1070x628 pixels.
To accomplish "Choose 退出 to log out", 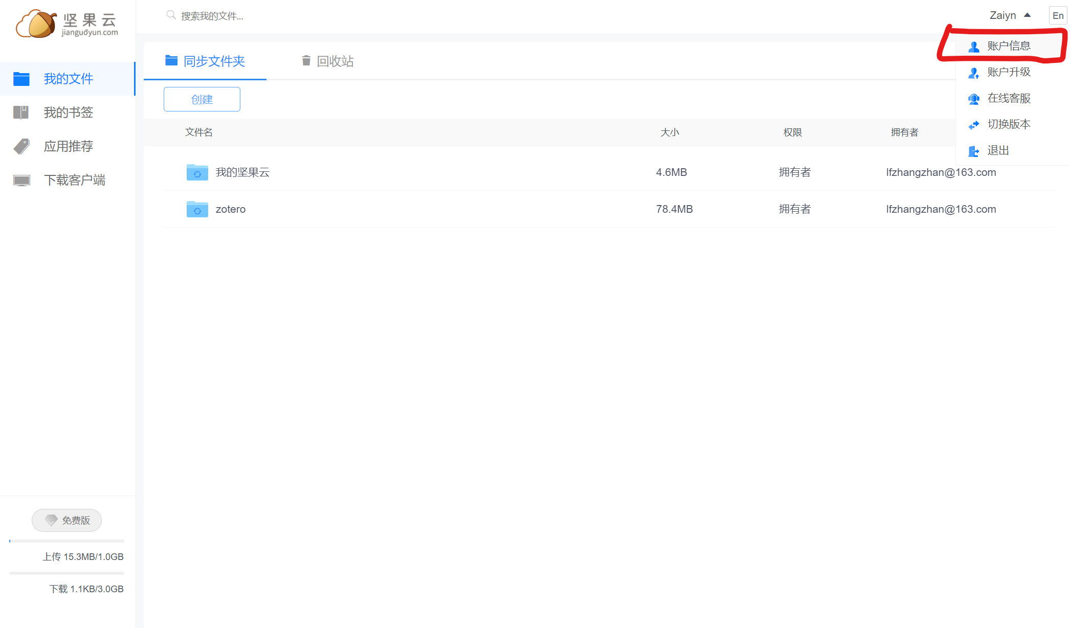I will (x=1013, y=150).
